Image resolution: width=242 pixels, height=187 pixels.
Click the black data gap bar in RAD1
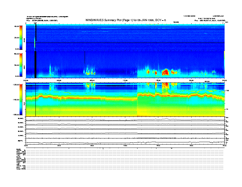pos(35,64)
